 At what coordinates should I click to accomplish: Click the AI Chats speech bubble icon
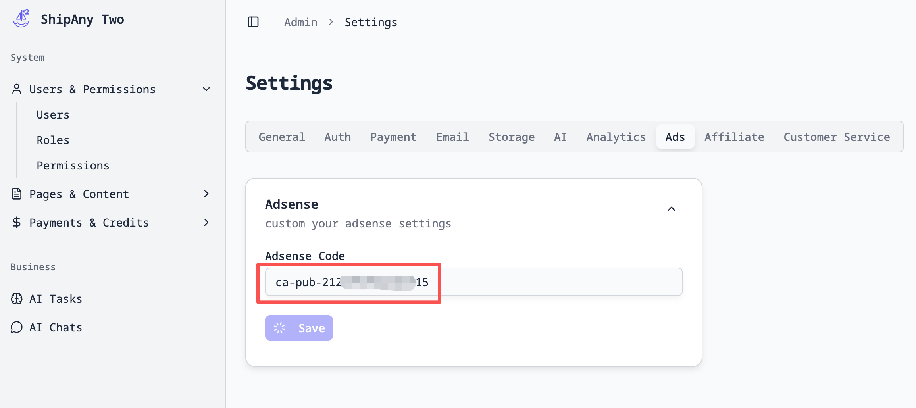click(17, 327)
